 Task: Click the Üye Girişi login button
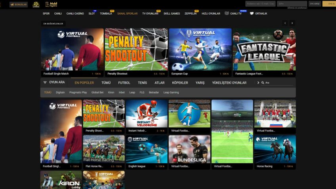315,4
